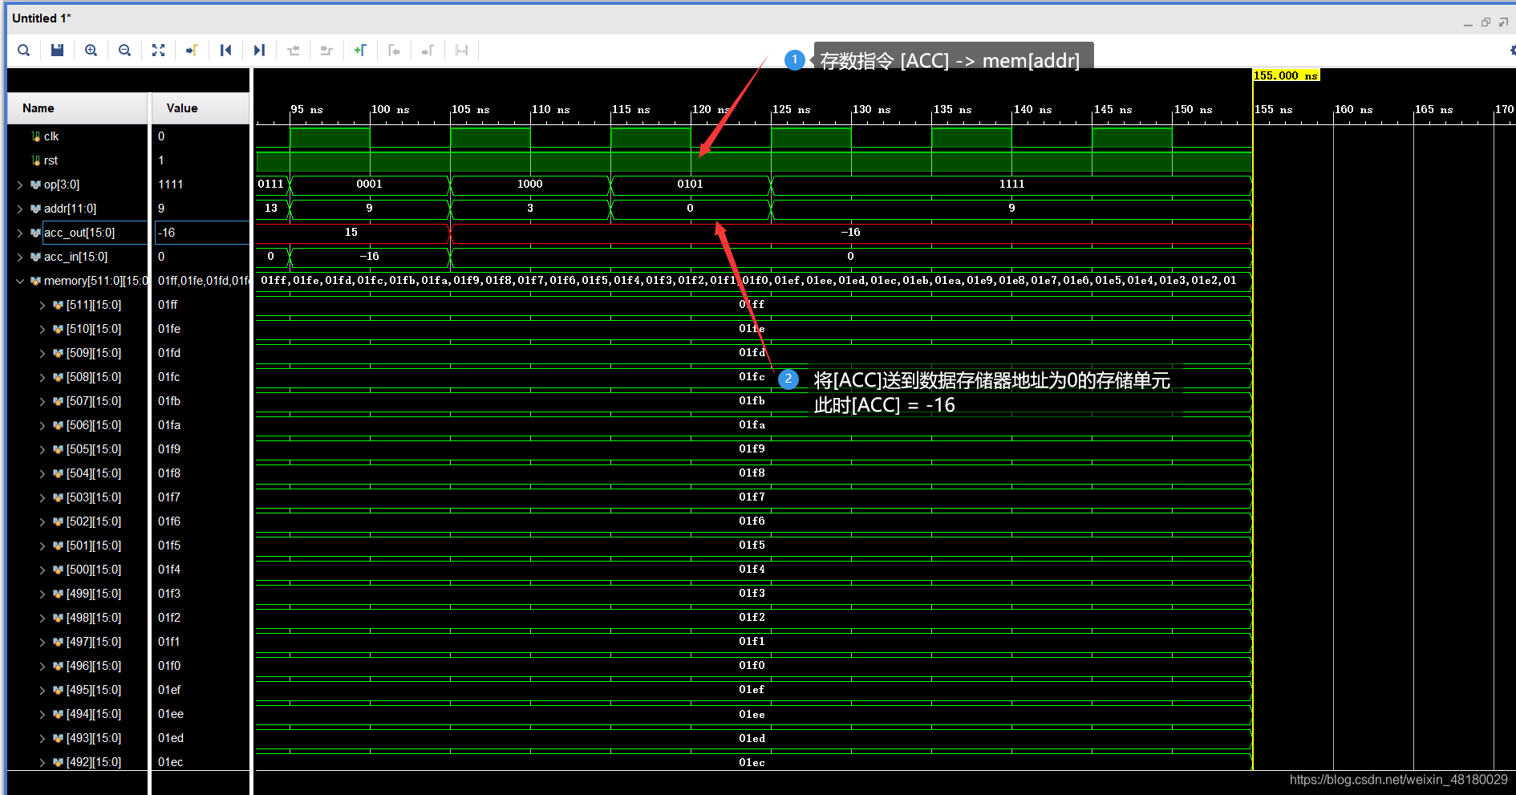Click the rst signal icon
1516x795 pixels.
point(36,160)
